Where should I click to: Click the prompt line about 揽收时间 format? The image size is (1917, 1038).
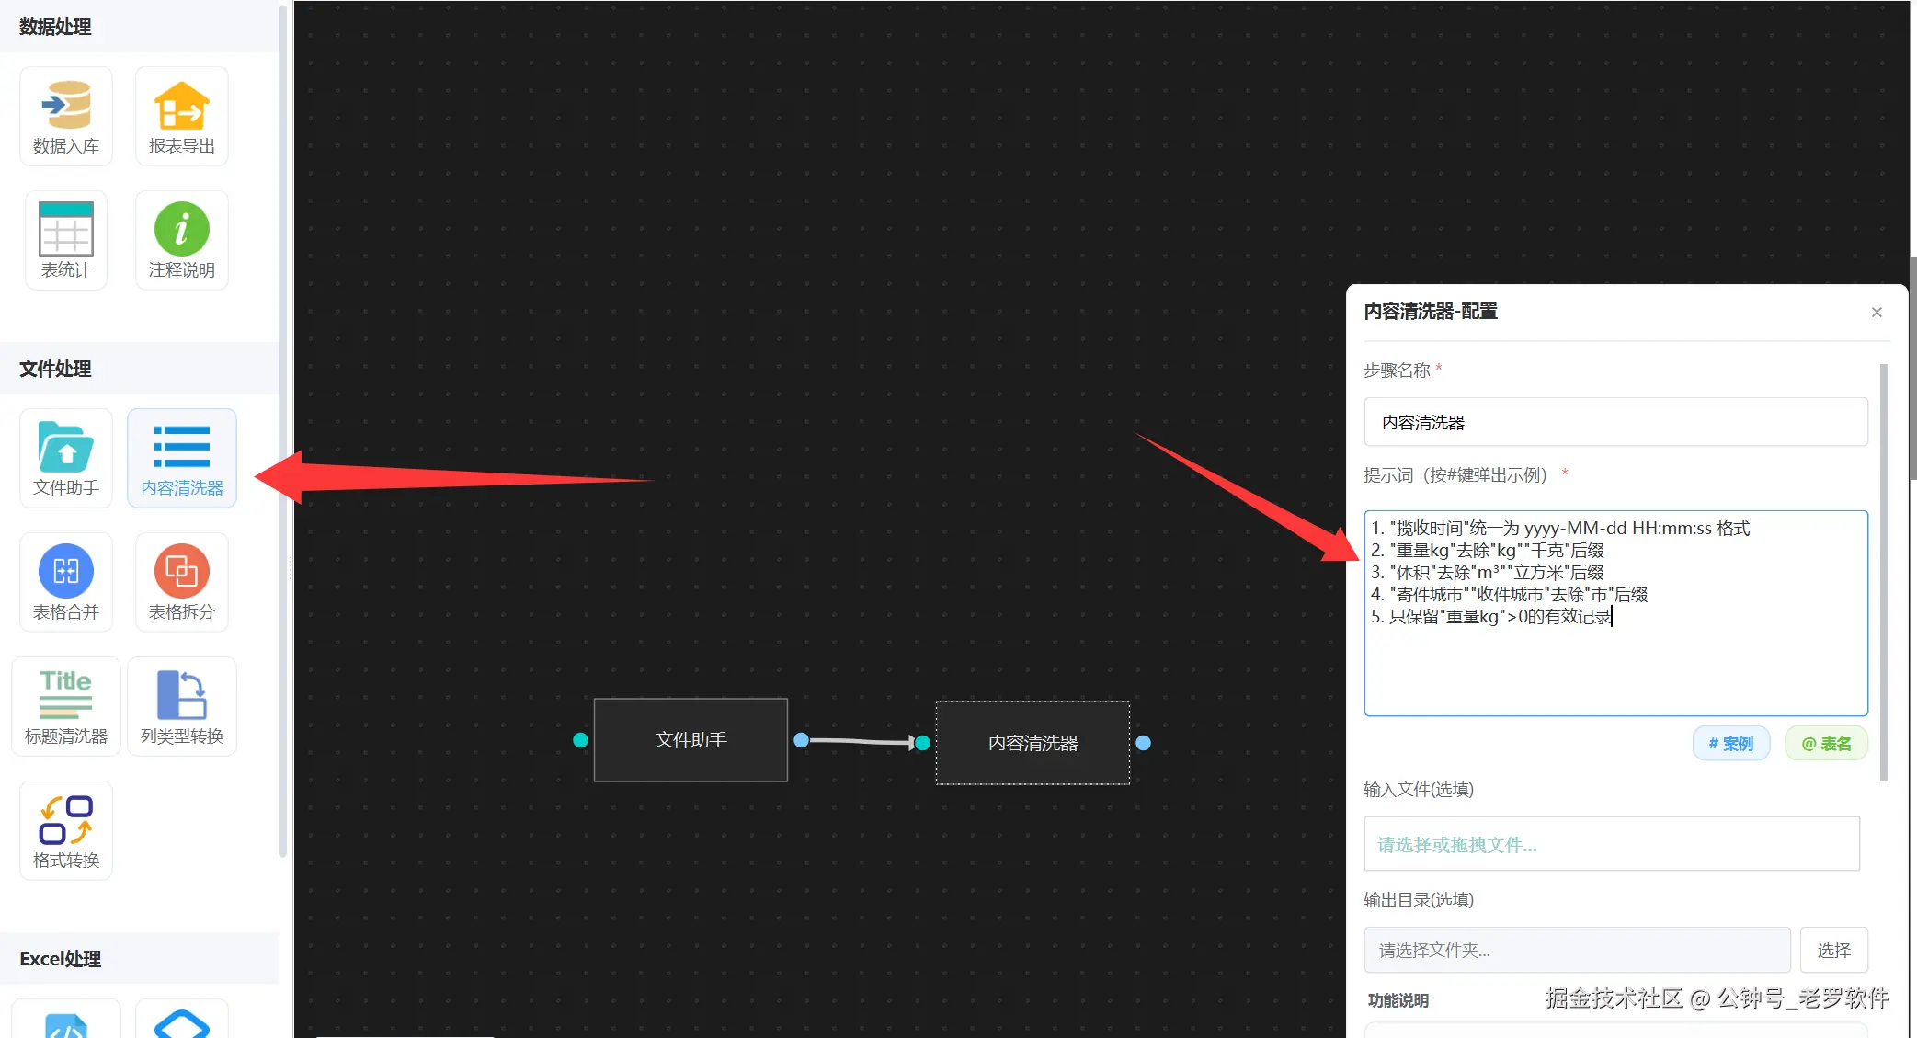coord(1560,529)
